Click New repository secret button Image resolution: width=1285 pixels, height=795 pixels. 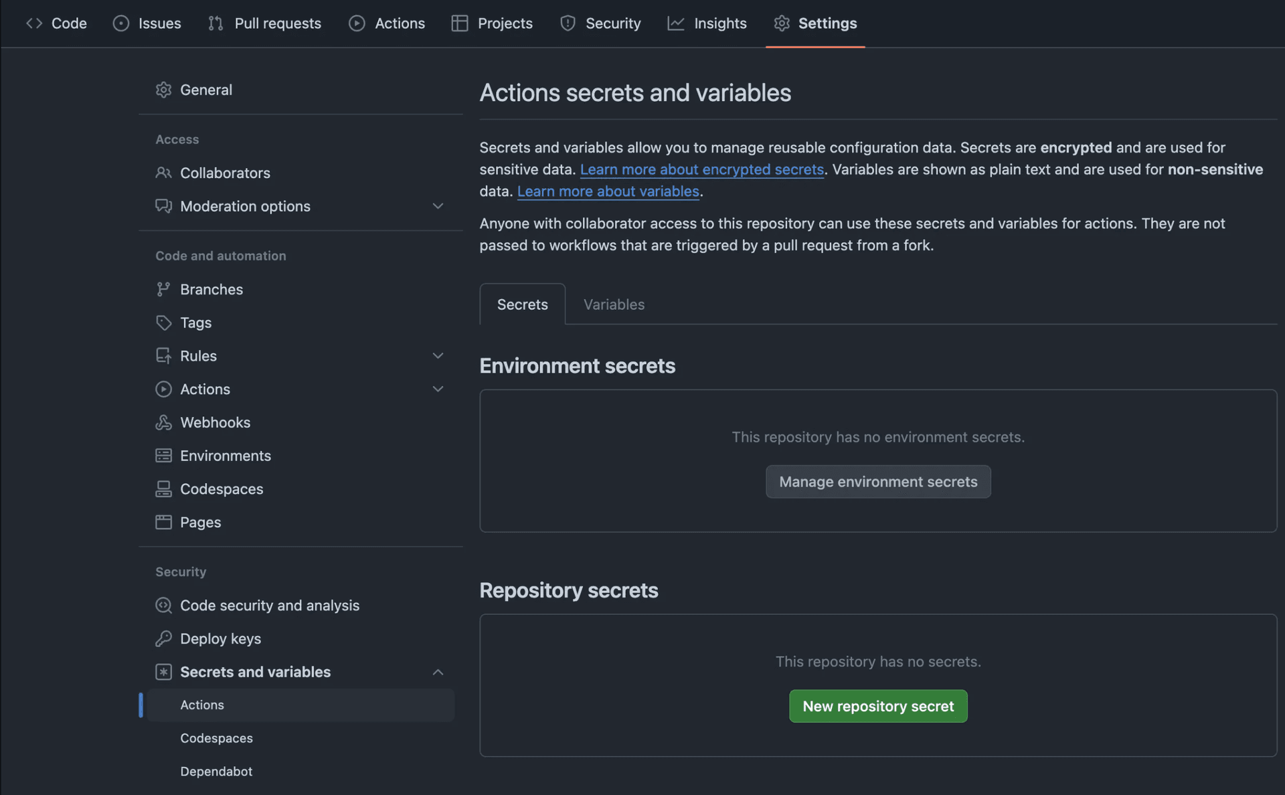pyautogui.click(x=877, y=706)
